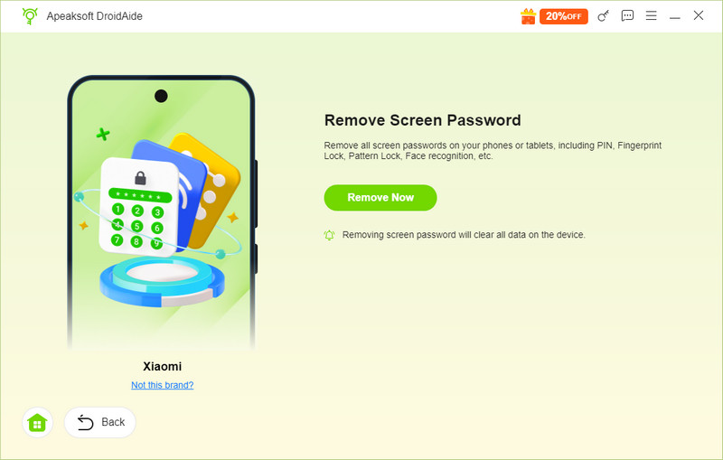The image size is (723, 460).
Task: Click the bell warning icon
Action: click(329, 235)
